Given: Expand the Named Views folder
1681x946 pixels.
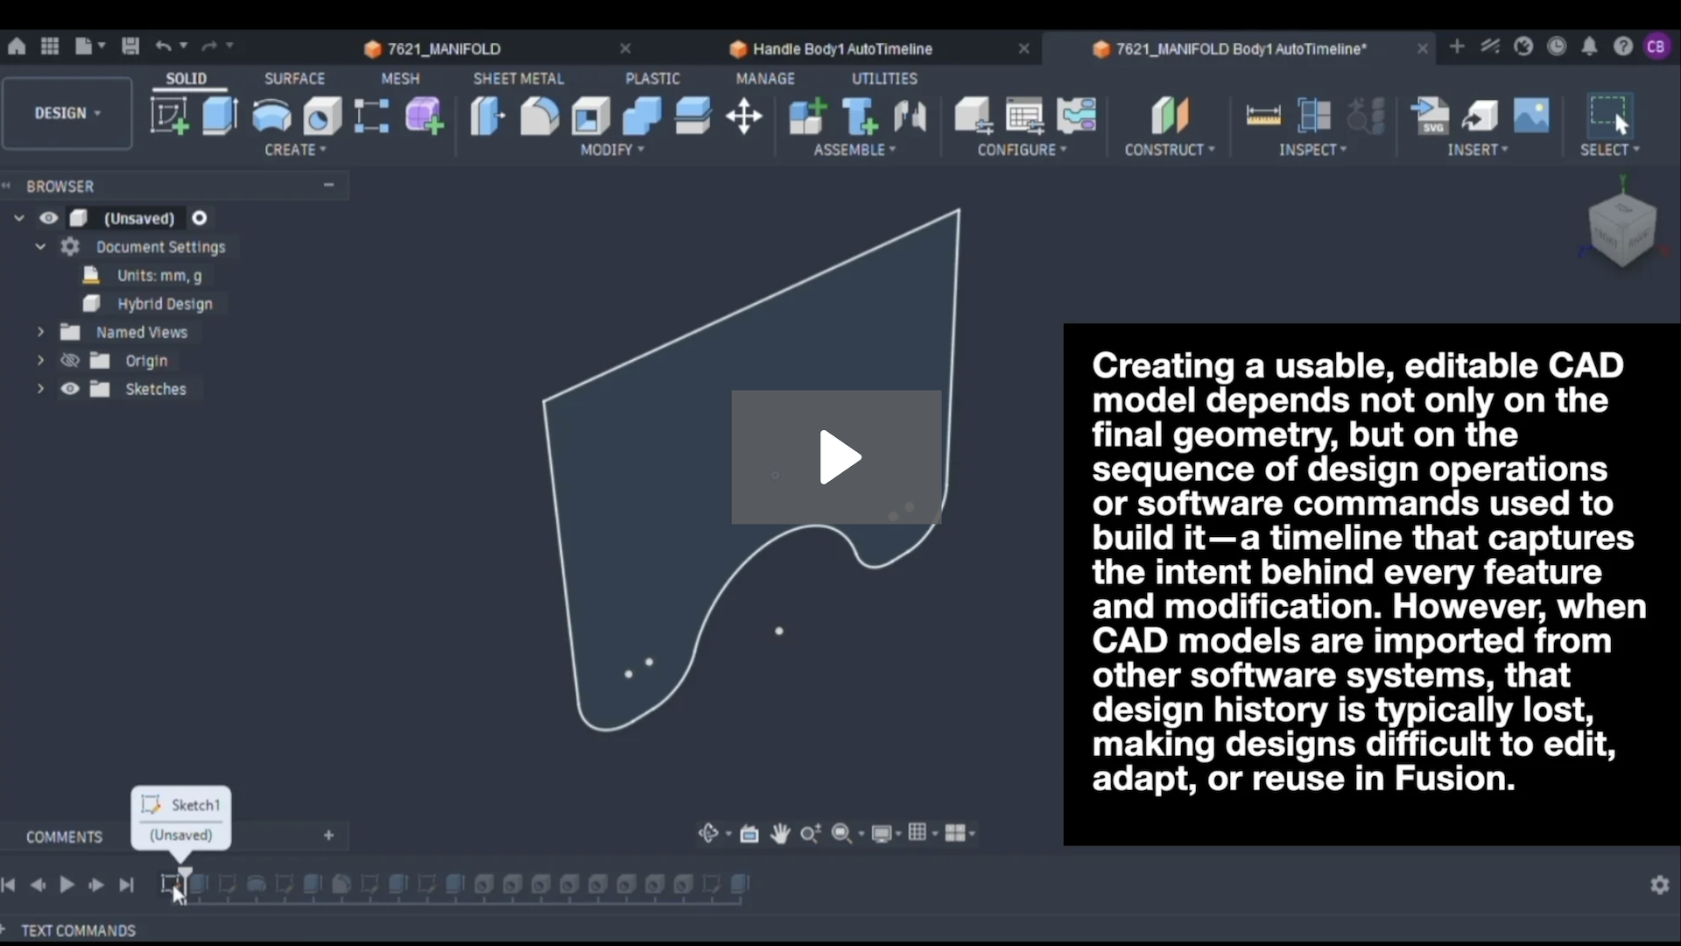Looking at the screenshot, I should click(x=40, y=332).
